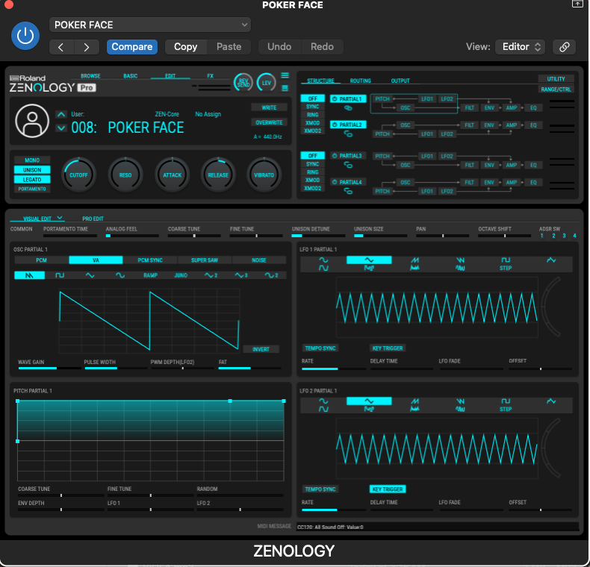
Task: Open the hamburger menu in Zenology header
Action: point(285,75)
